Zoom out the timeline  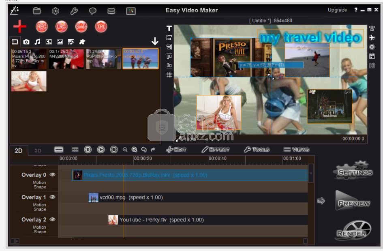[x=125, y=150]
